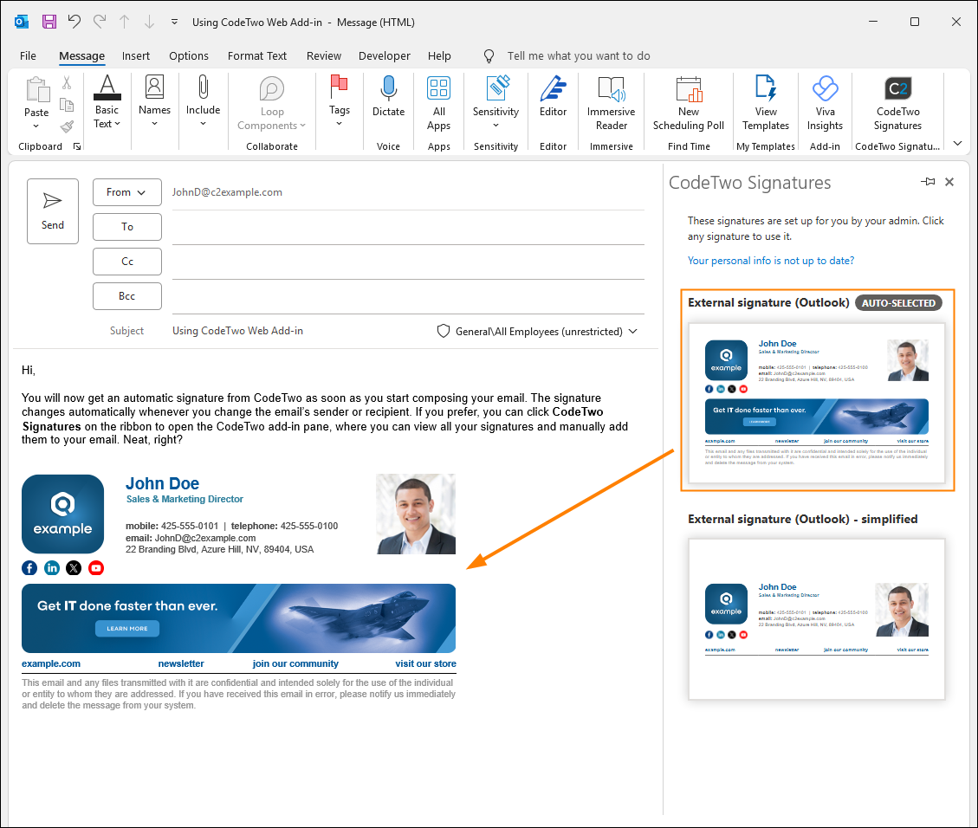Close the CodeTwo Signatures pane
The width and height of the screenshot is (978, 828).
pos(949,182)
